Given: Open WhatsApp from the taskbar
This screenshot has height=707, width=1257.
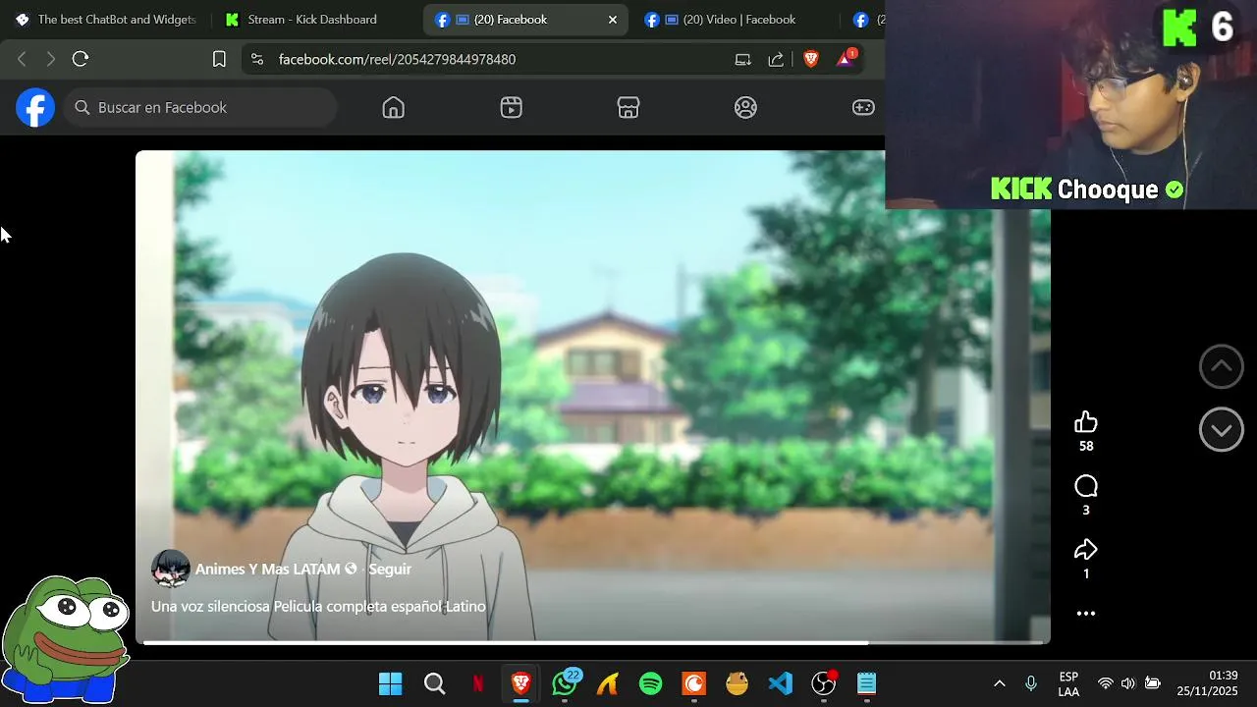Looking at the screenshot, I should pos(565,683).
